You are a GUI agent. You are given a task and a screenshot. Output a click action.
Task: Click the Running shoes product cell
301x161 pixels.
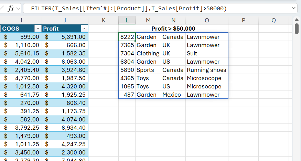207,70
